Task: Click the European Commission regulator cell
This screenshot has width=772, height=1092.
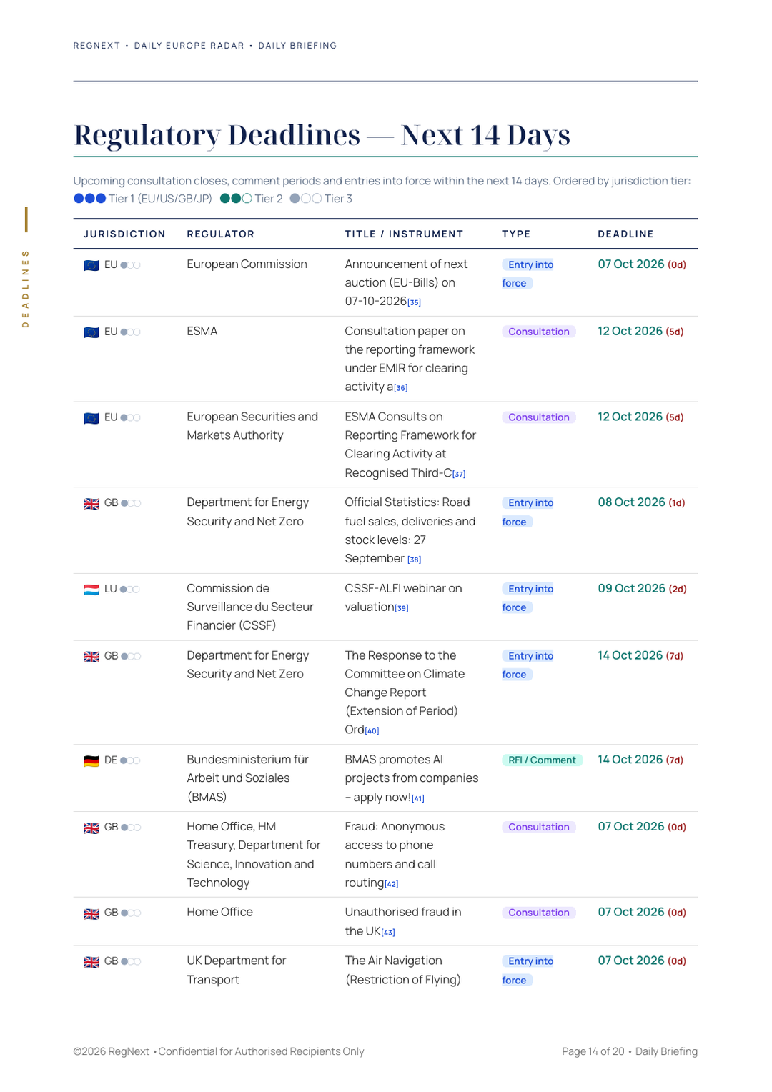Action: (247, 264)
